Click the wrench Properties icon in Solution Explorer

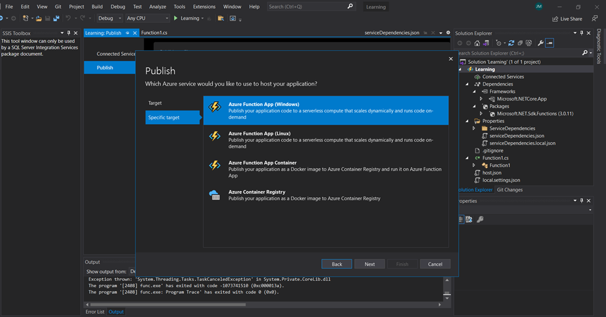point(541,43)
